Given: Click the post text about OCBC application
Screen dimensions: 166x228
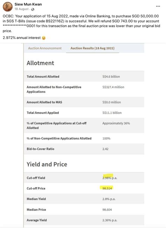Looking at the screenshot, I should [81, 23].
